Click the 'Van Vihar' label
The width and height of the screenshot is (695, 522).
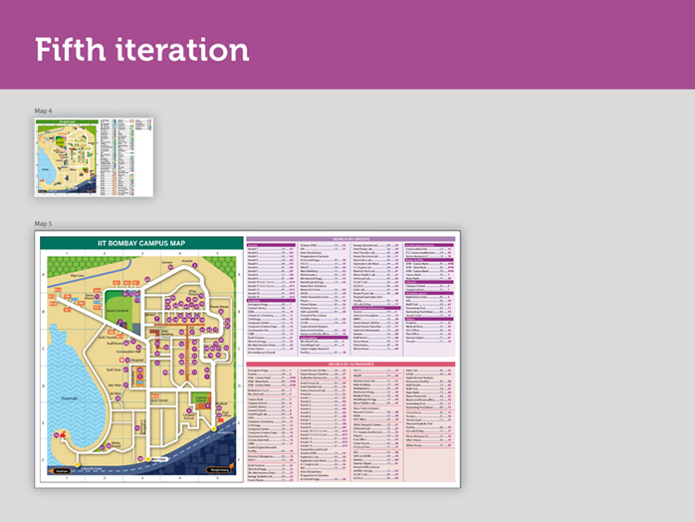115,385
